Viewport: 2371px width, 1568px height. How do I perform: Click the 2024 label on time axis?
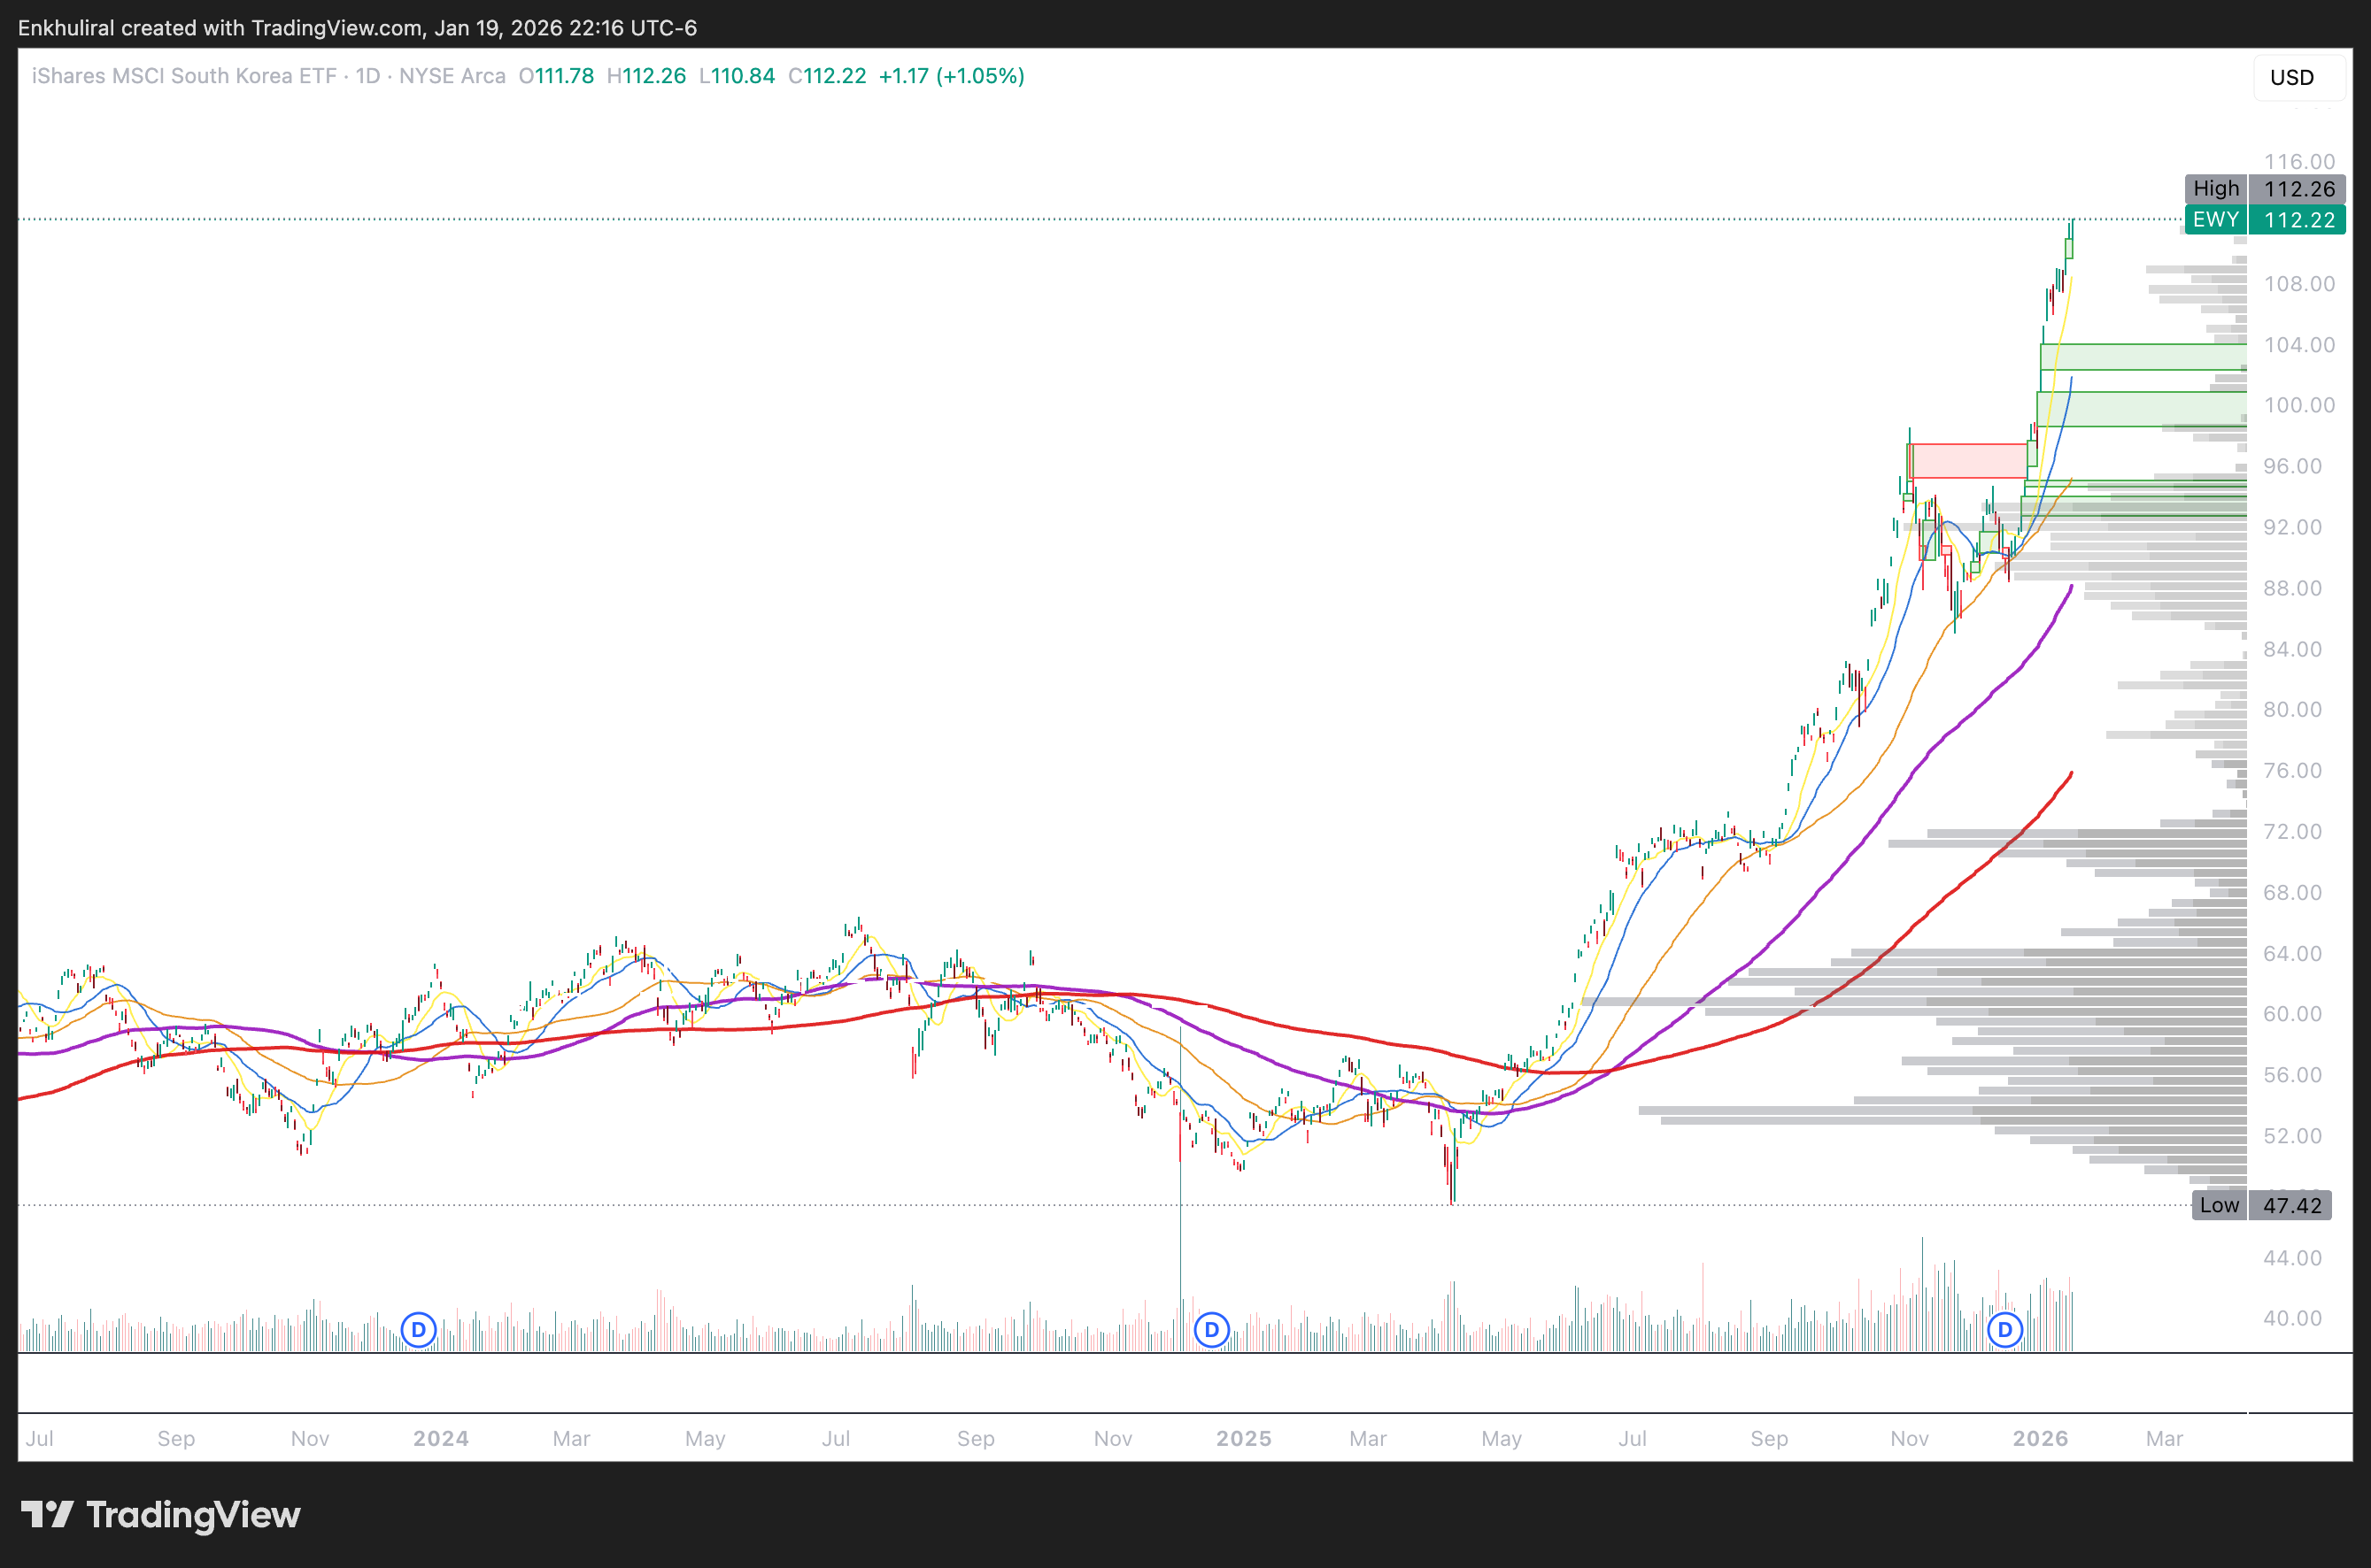pos(441,1438)
